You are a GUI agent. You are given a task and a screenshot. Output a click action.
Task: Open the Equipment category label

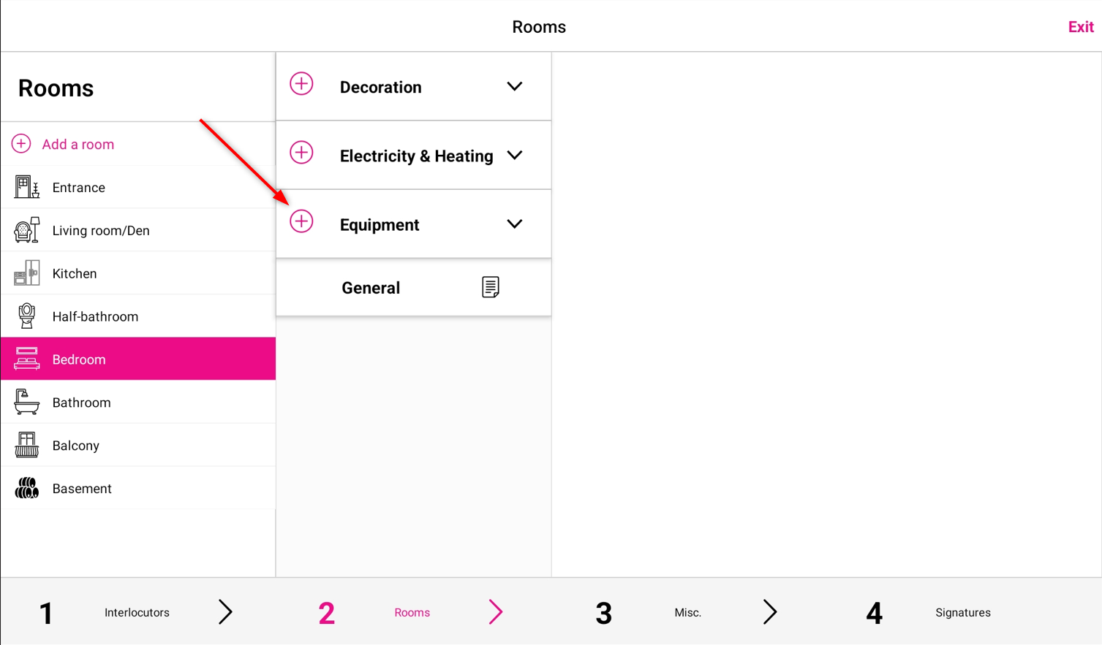(x=380, y=225)
